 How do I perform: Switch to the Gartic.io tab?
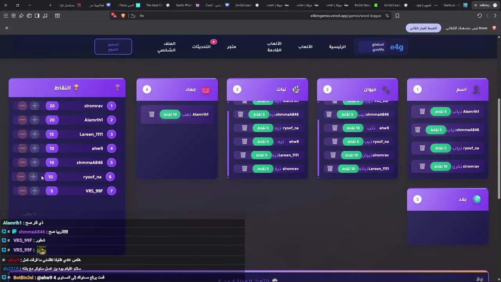click(455, 5)
